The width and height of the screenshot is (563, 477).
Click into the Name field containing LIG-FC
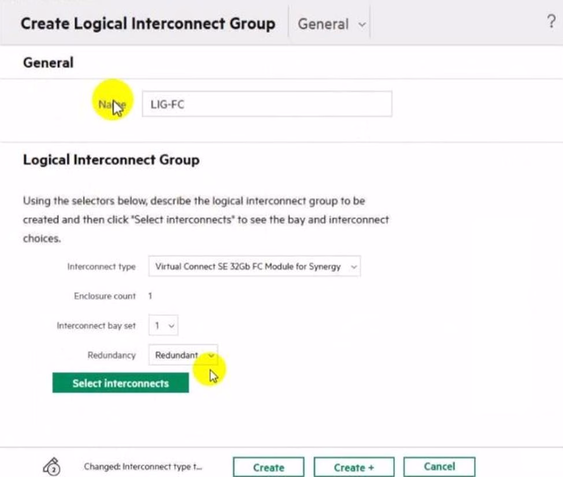point(266,105)
